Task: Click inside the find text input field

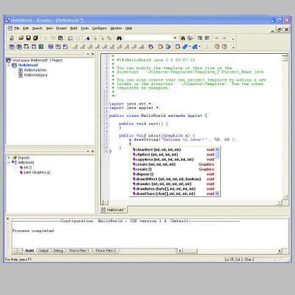Action: [x=149, y=38]
